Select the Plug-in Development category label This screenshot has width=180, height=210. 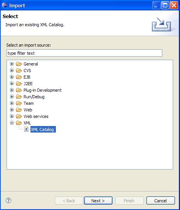tap(42, 90)
